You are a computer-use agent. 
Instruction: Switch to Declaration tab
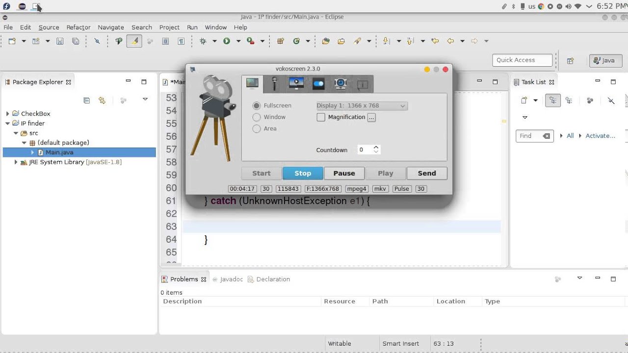tap(268, 279)
